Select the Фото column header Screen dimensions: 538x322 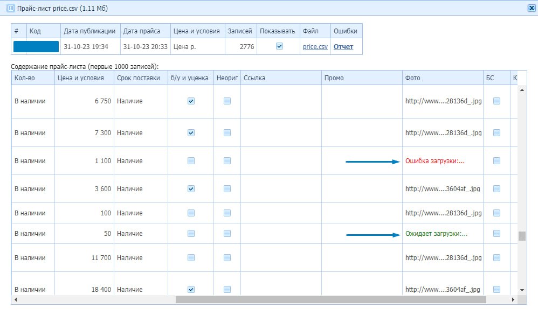(413, 78)
